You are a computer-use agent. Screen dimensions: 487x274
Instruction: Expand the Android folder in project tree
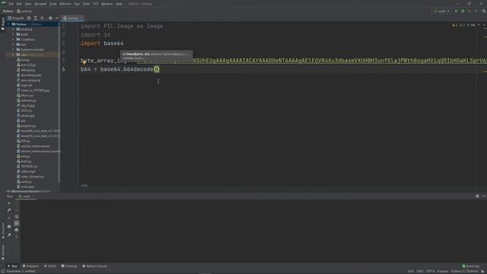(14, 29)
